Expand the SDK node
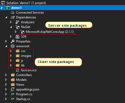The width and height of the screenshot is (125, 103). coord(11,37)
